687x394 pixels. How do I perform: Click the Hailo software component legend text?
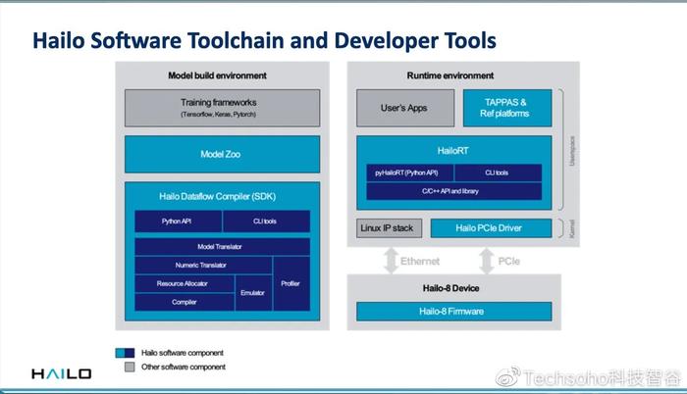click(x=183, y=353)
